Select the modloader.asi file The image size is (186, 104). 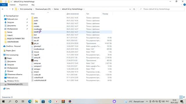tap(39, 49)
